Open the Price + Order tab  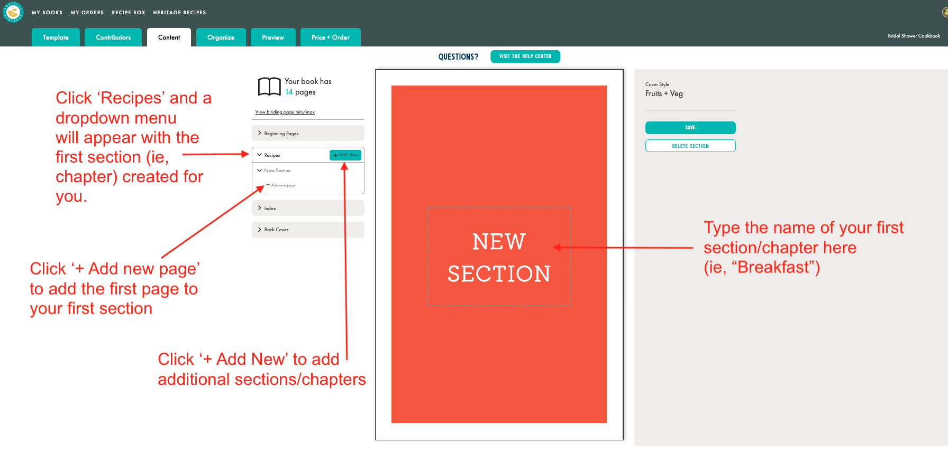330,37
